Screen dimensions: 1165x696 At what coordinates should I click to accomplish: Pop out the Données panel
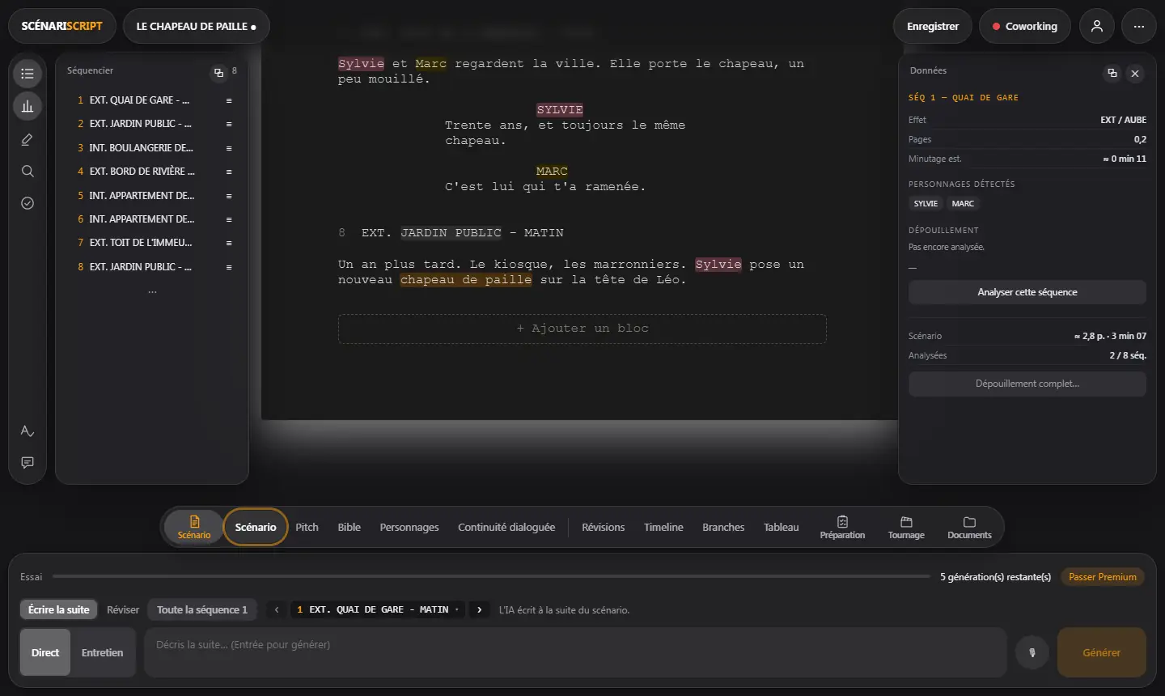(1112, 73)
